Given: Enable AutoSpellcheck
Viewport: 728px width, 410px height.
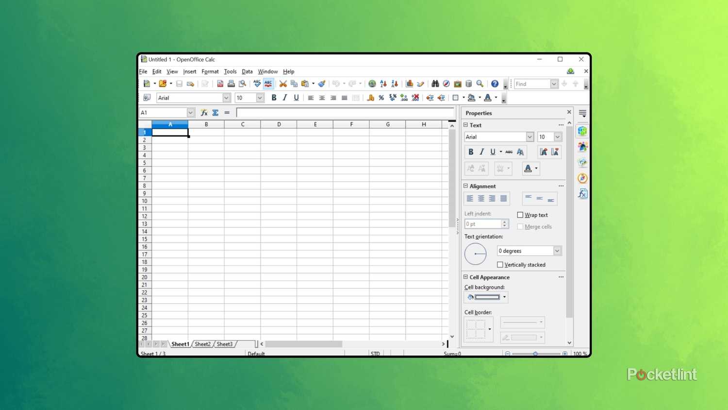Looking at the screenshot, I should click(268, 83).
